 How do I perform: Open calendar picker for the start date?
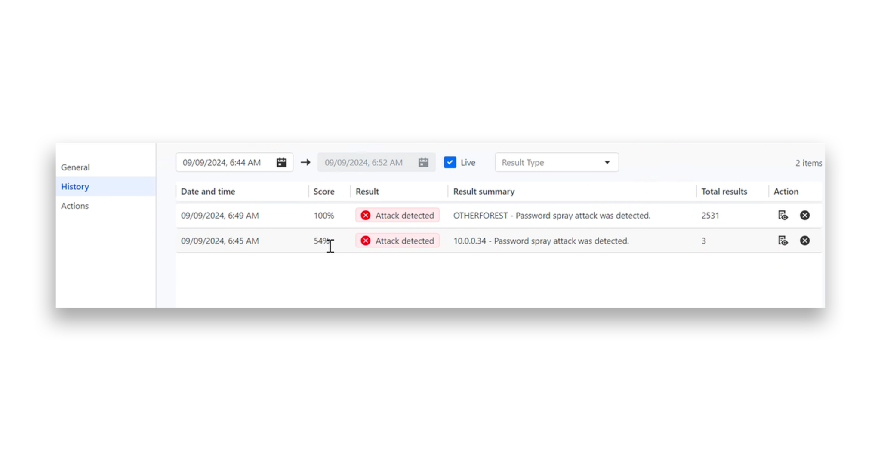(x=281, y=162)
